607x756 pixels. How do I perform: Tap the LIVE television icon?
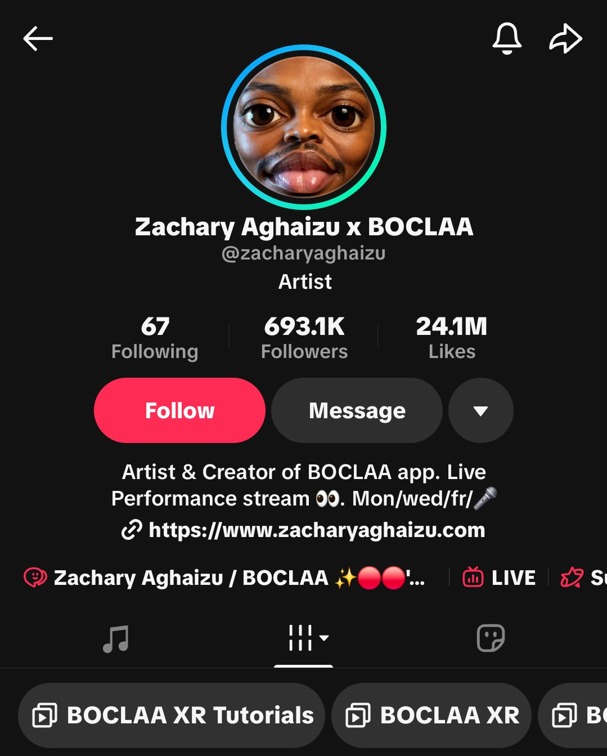473,578
